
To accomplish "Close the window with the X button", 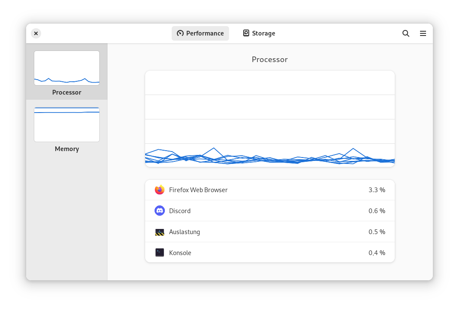I will point(36,33).
